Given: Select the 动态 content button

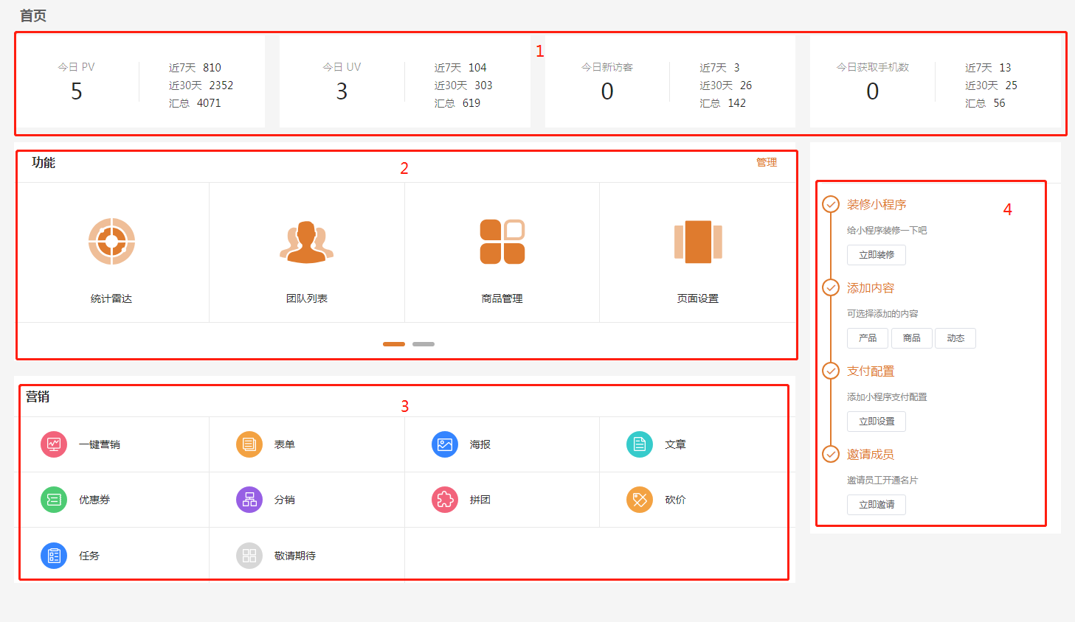Looking at the screenshot, I should 955,338.
